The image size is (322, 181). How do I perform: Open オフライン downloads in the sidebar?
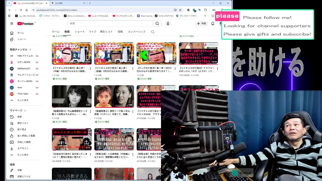(x=24, y=148)
